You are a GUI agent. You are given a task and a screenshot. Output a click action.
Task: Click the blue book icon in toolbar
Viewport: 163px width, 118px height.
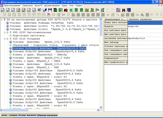coord(45,10)
